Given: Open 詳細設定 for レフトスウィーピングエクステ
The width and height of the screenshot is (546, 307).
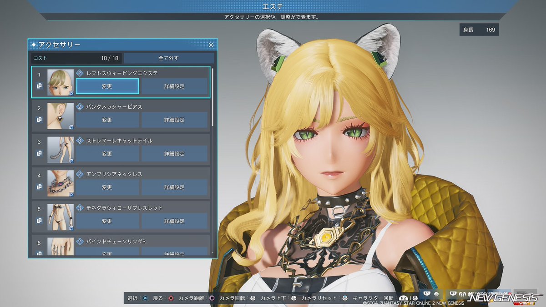Looking at the screenshot, I should 174,86.
